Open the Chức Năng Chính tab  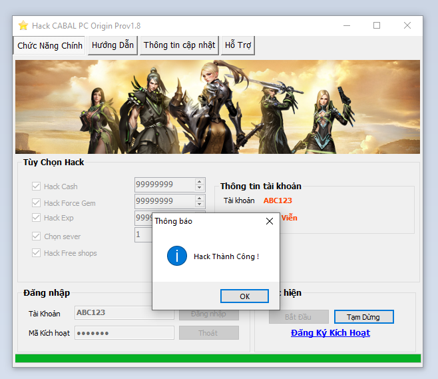pyautogui.click(x=49, y=45)
